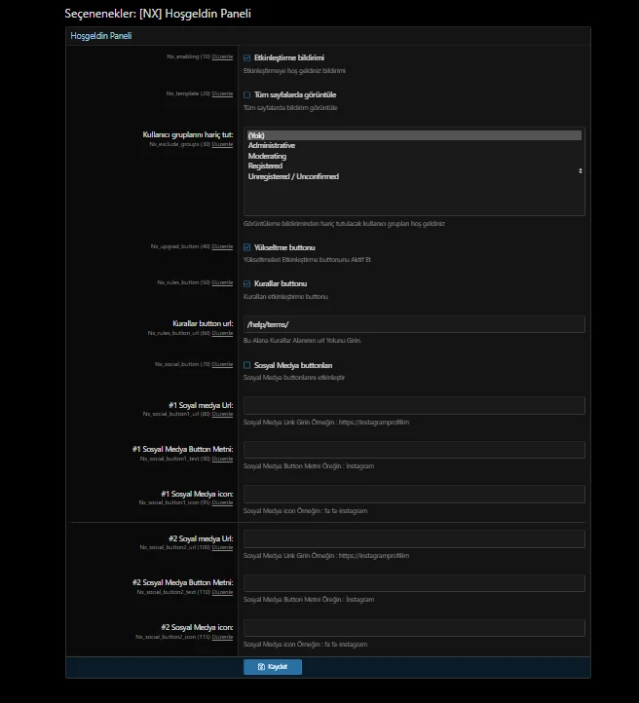The height and width of the screenshot is (703, 639).
Task: Click the #1 Sosyal Medya Button Metni field
Action: coord(414,450)
